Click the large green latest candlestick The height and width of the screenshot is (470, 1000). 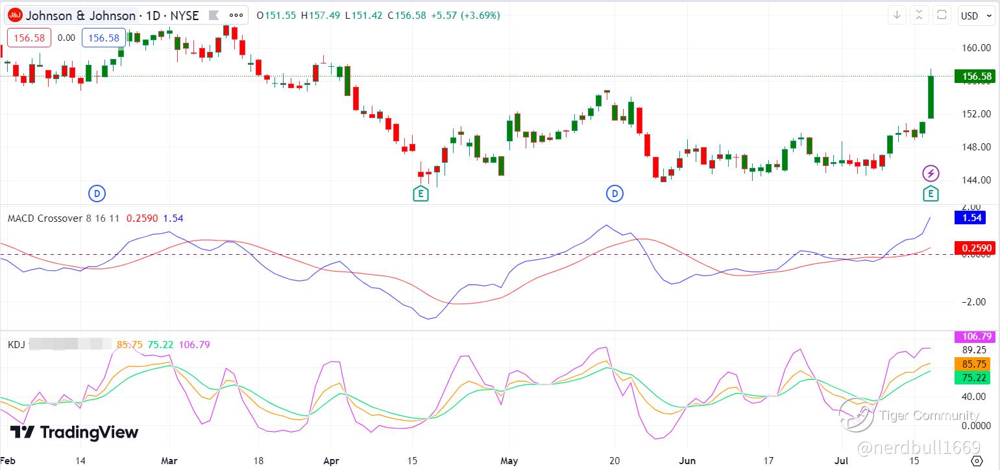[x=931, y=97]
